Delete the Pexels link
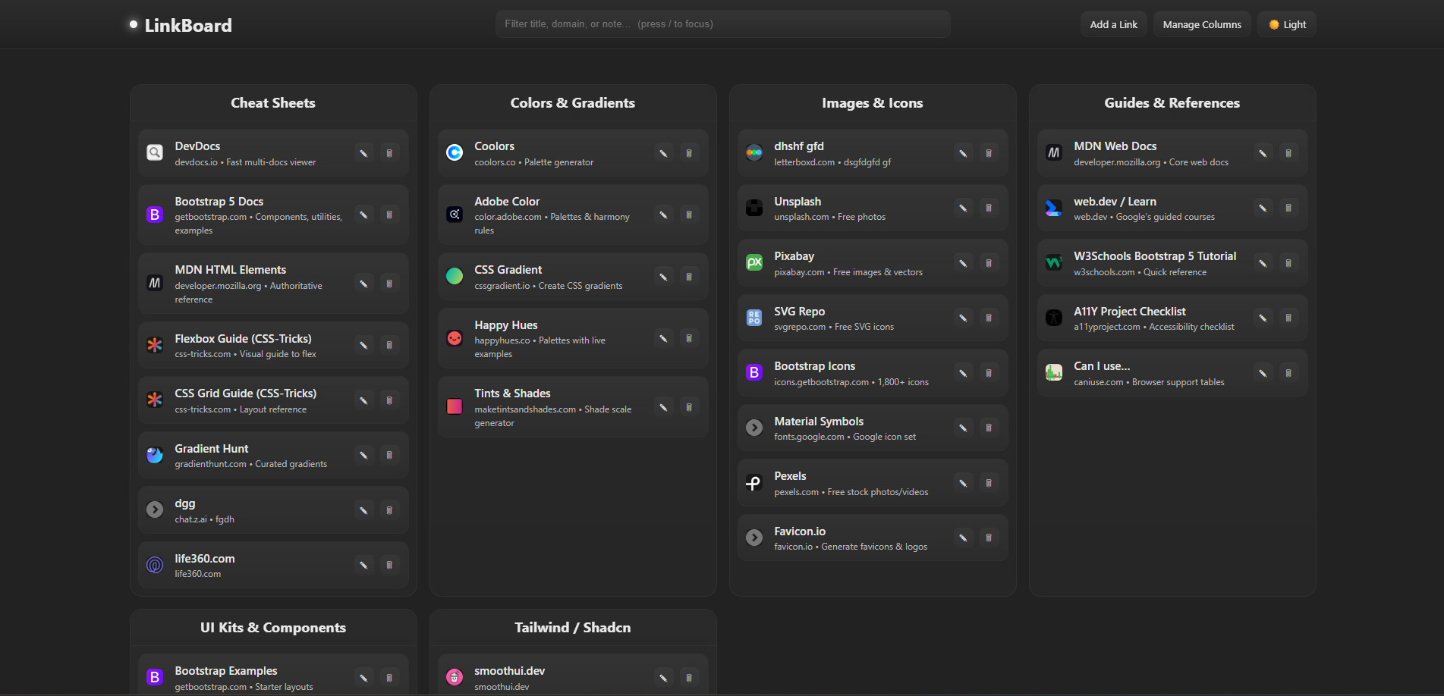 [x=989, y=483]
